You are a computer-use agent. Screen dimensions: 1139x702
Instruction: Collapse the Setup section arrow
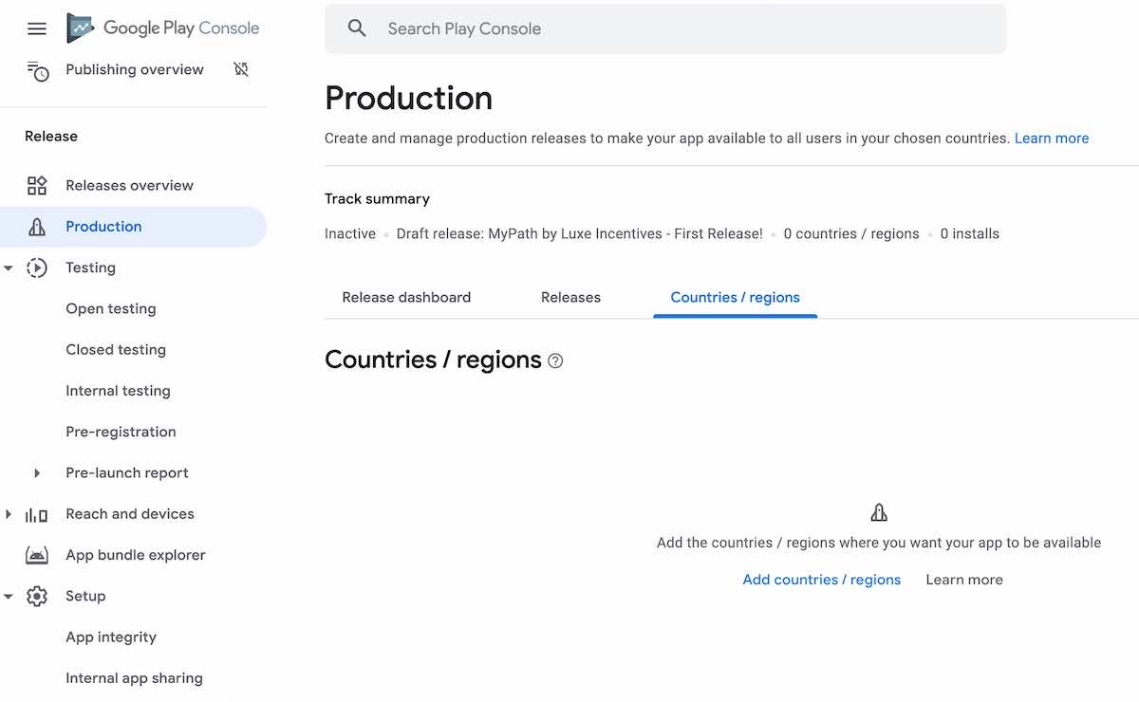(9, 597)
